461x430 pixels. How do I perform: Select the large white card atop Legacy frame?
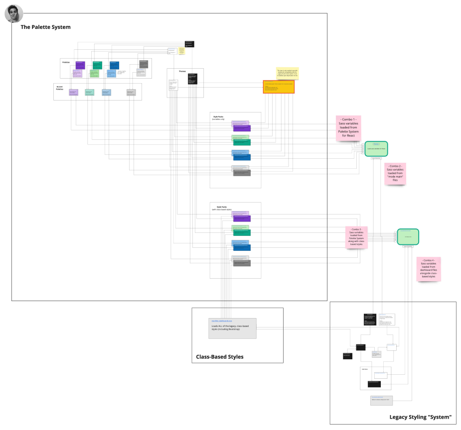(387, 320)
